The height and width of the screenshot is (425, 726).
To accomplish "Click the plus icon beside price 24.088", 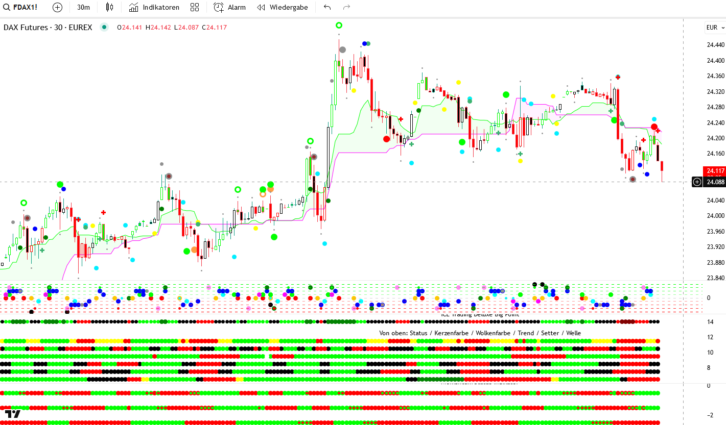I will point(697,182).
